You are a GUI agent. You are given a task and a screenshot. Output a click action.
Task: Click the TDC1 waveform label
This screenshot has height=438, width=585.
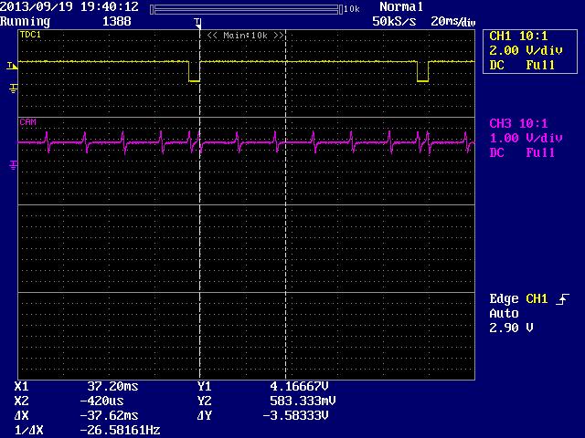click(x=30, y=35)
